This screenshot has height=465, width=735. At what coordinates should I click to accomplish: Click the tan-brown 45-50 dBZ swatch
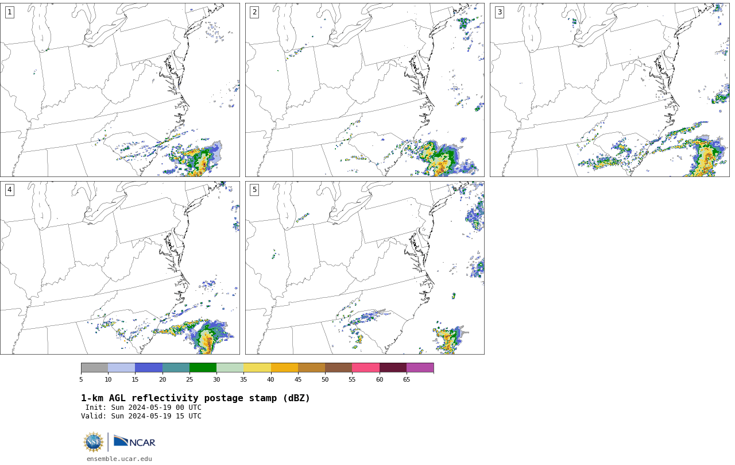(311, 368)
